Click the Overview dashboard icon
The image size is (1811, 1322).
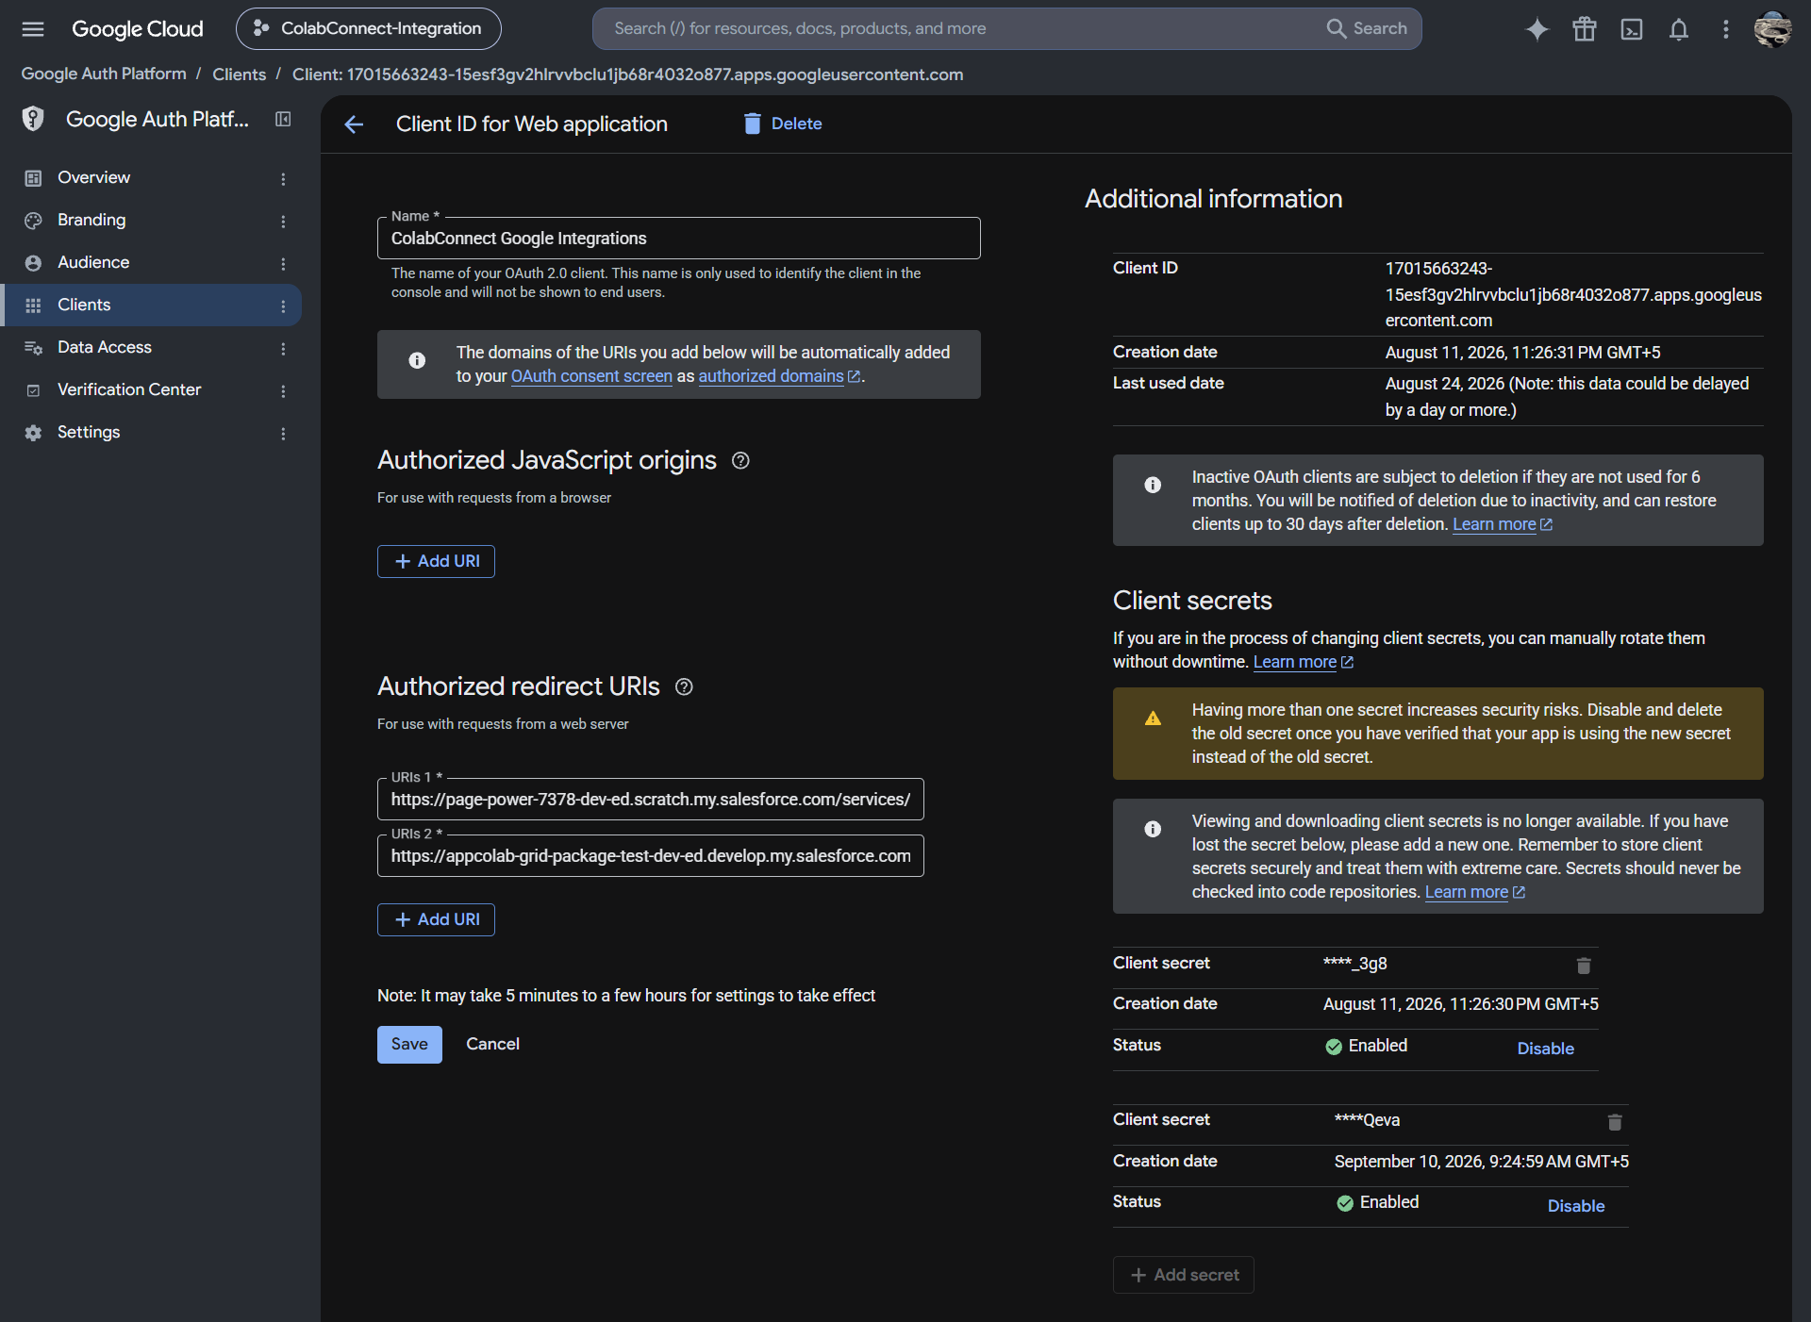(x=33, y=178)
